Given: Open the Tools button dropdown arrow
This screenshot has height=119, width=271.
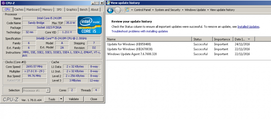Looking at the screenshot, I should [x=61, y=99].
